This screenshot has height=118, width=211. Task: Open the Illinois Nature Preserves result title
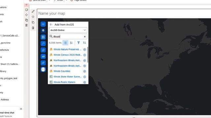coord(67,49)
